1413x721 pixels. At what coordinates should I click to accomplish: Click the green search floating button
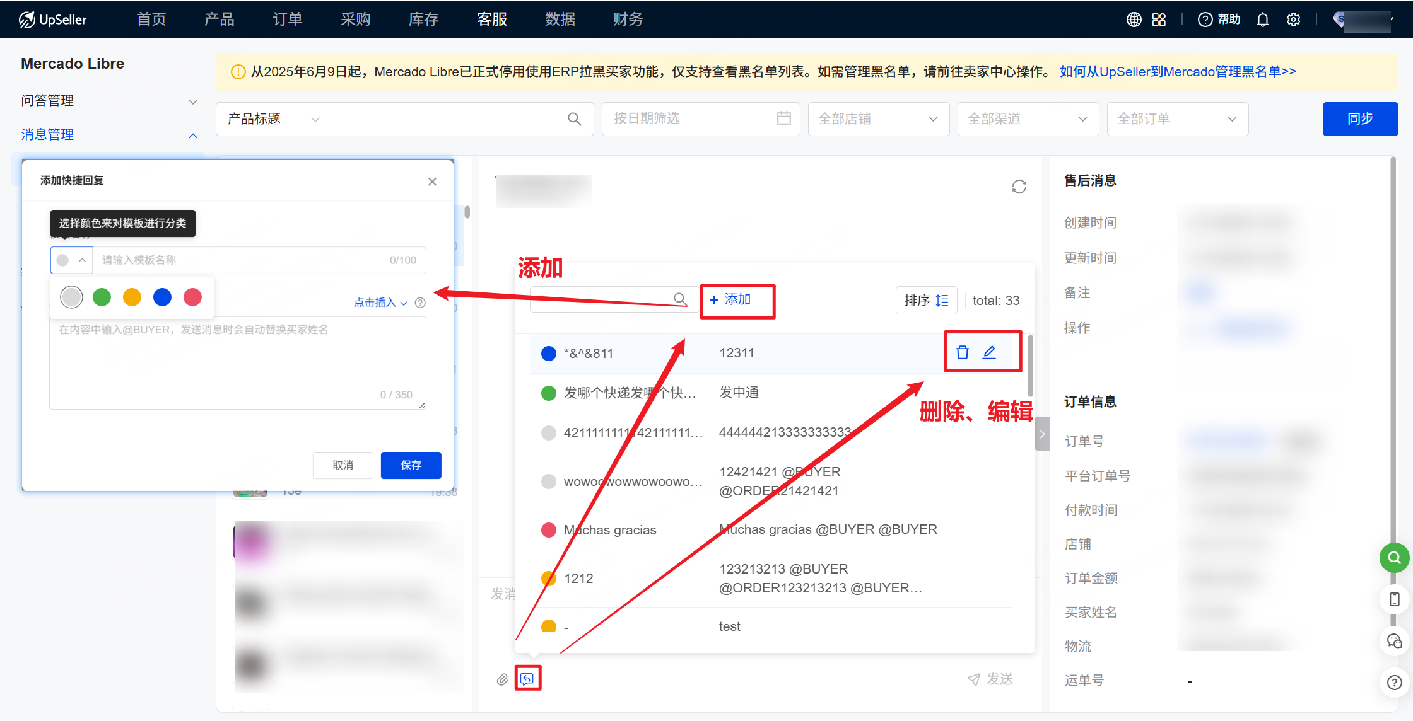pos(1394,558)
